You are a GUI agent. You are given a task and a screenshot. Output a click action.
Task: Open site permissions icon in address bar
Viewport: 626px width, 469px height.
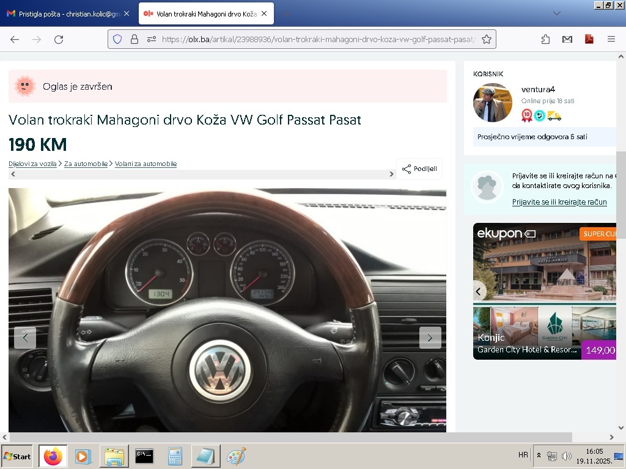click(152, 39)
